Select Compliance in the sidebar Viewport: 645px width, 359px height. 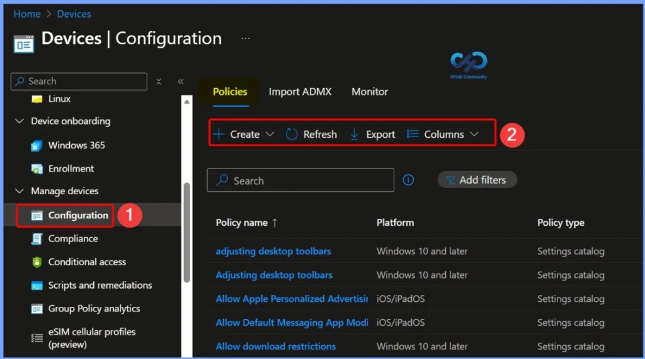73,239
